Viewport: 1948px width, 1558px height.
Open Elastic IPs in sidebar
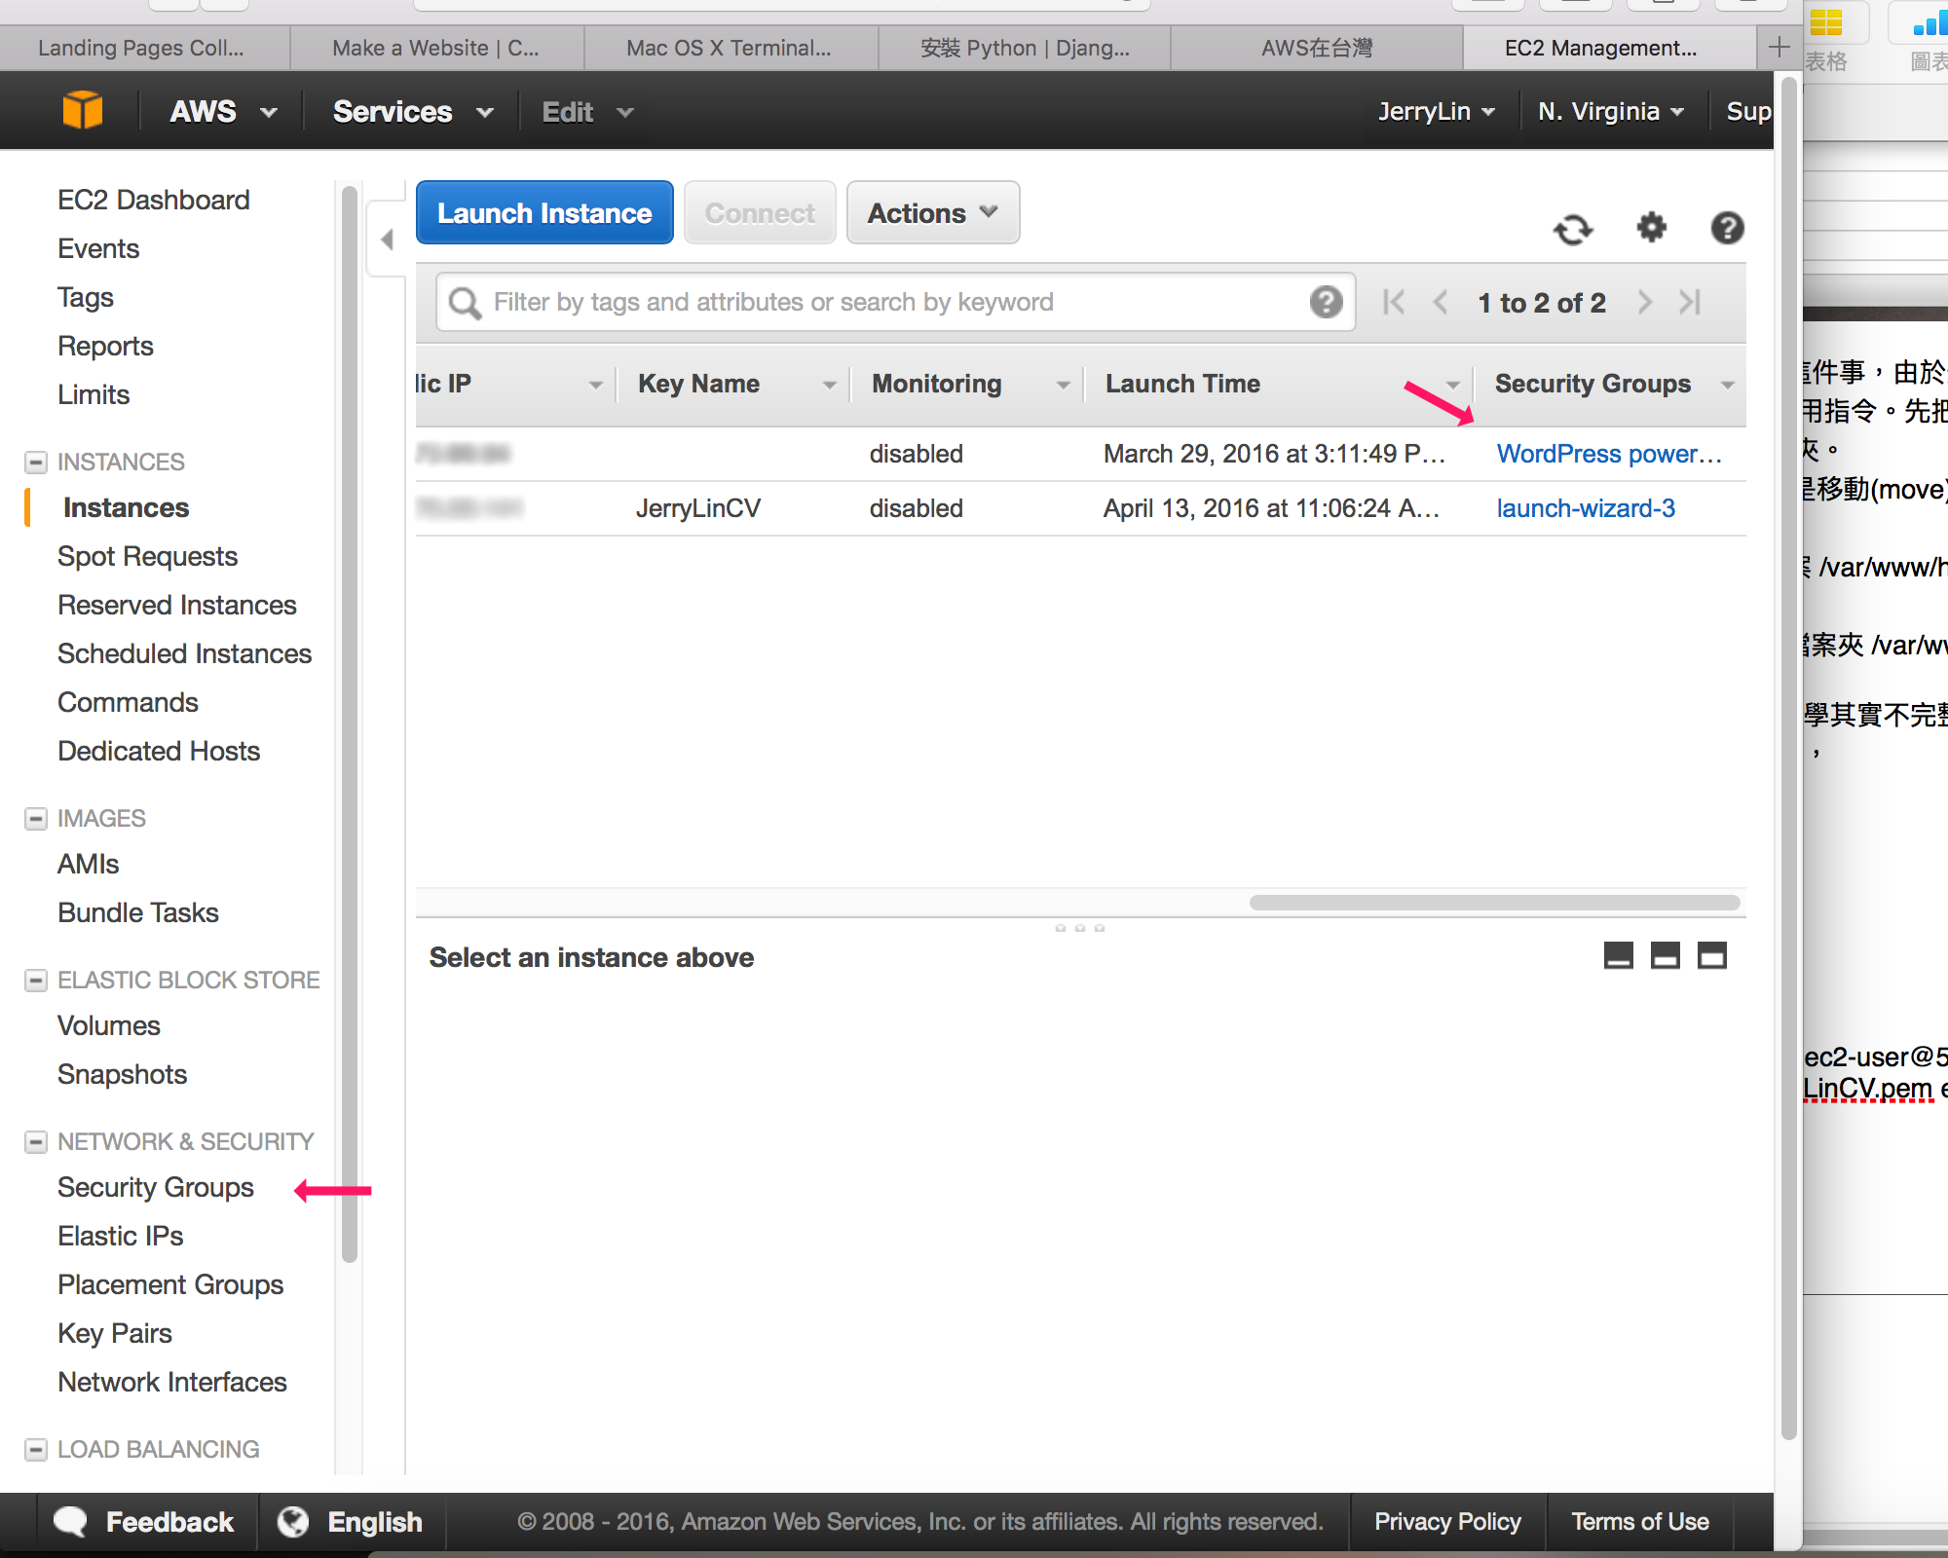(121, 1236)
